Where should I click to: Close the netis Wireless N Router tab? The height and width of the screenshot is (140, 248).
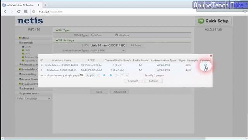39,5
